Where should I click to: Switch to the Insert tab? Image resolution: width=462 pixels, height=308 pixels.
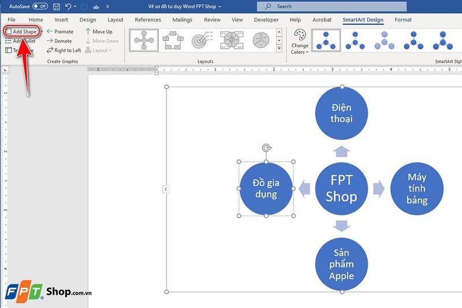click(61, 20)
